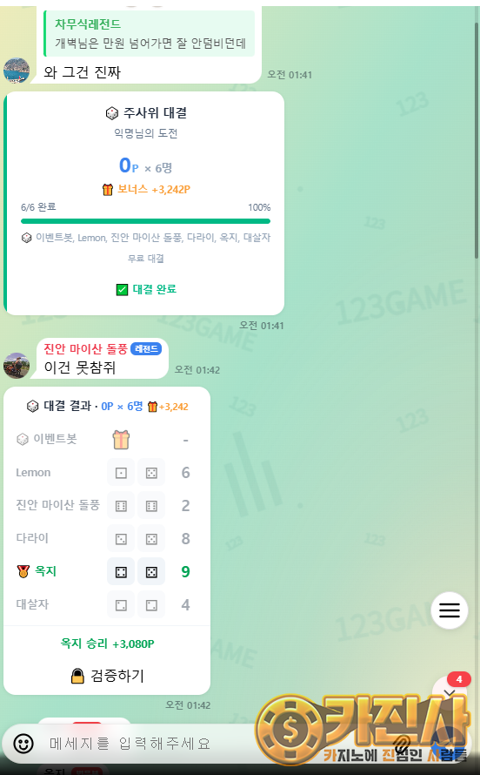Click the gift box in 이벤트봇 row
This screenshot has height=775, width=480.
(121, 440)
